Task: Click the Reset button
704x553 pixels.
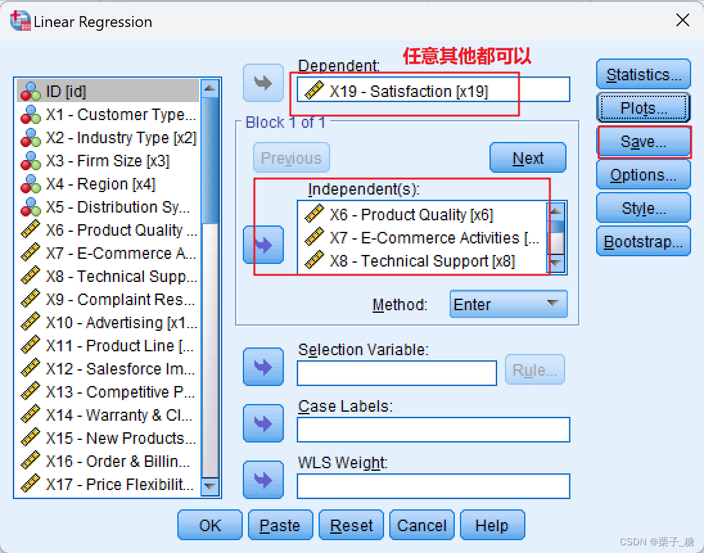Action: (351, 525)
